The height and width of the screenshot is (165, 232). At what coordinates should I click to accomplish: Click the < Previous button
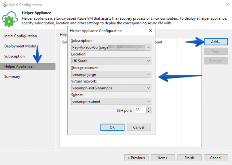(136, 158)
